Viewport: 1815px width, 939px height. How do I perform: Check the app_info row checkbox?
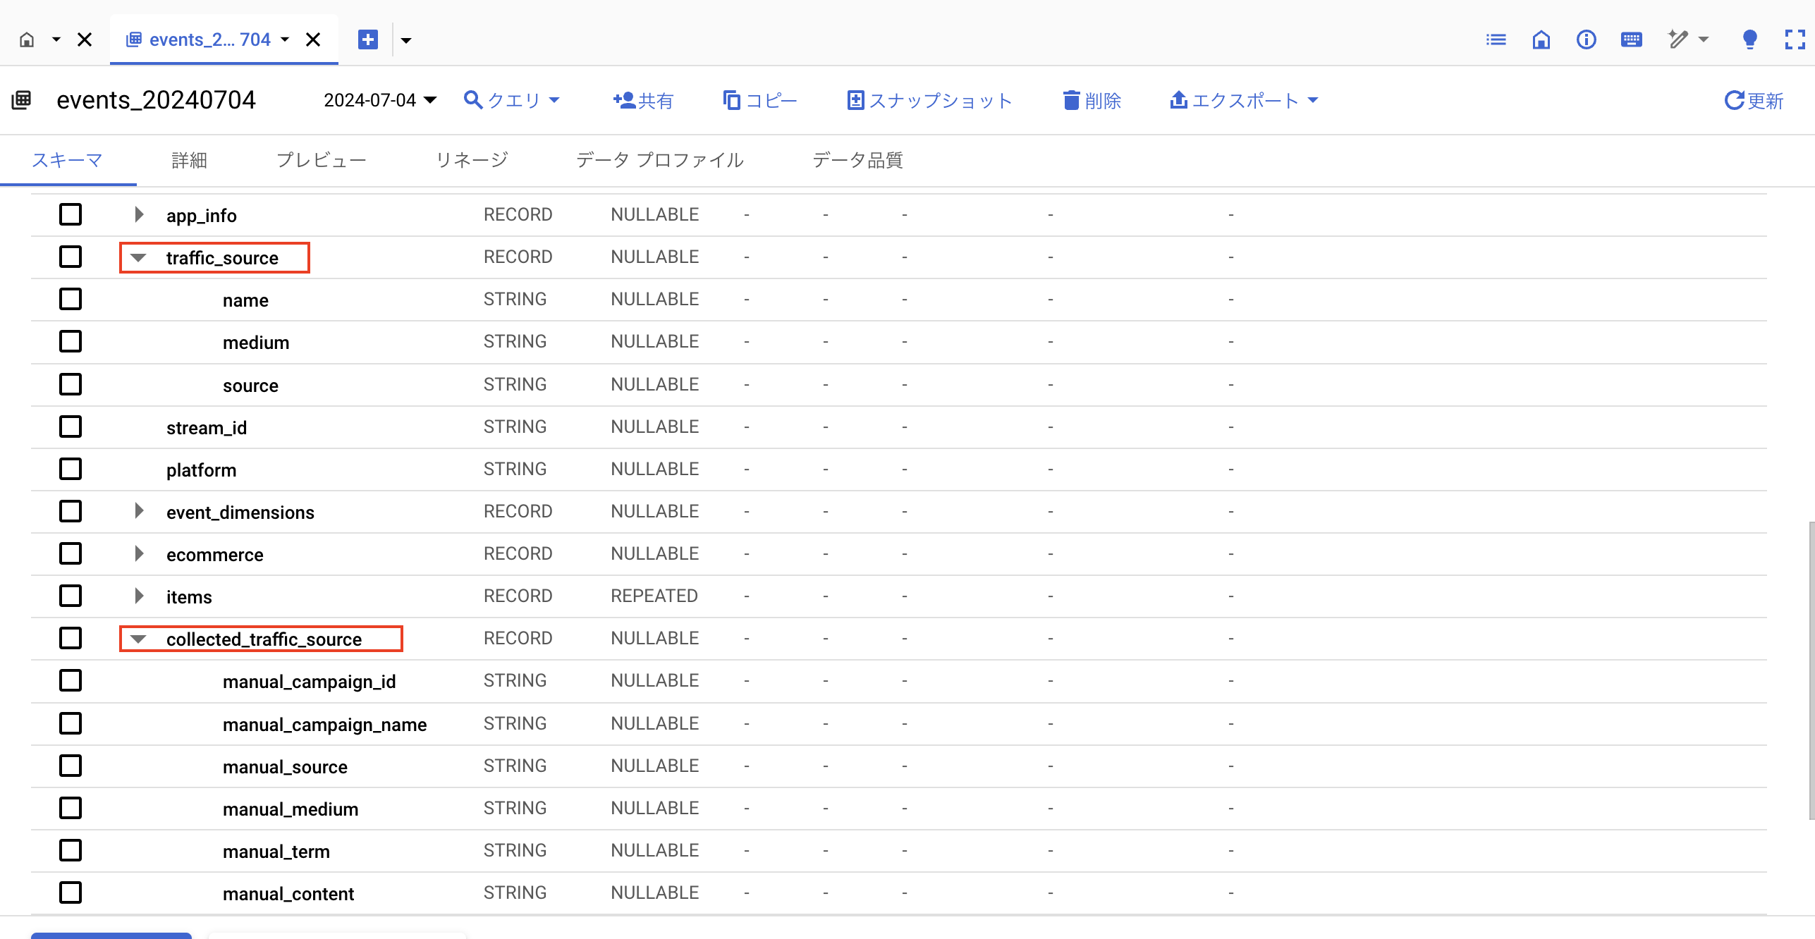click(71, 214)
